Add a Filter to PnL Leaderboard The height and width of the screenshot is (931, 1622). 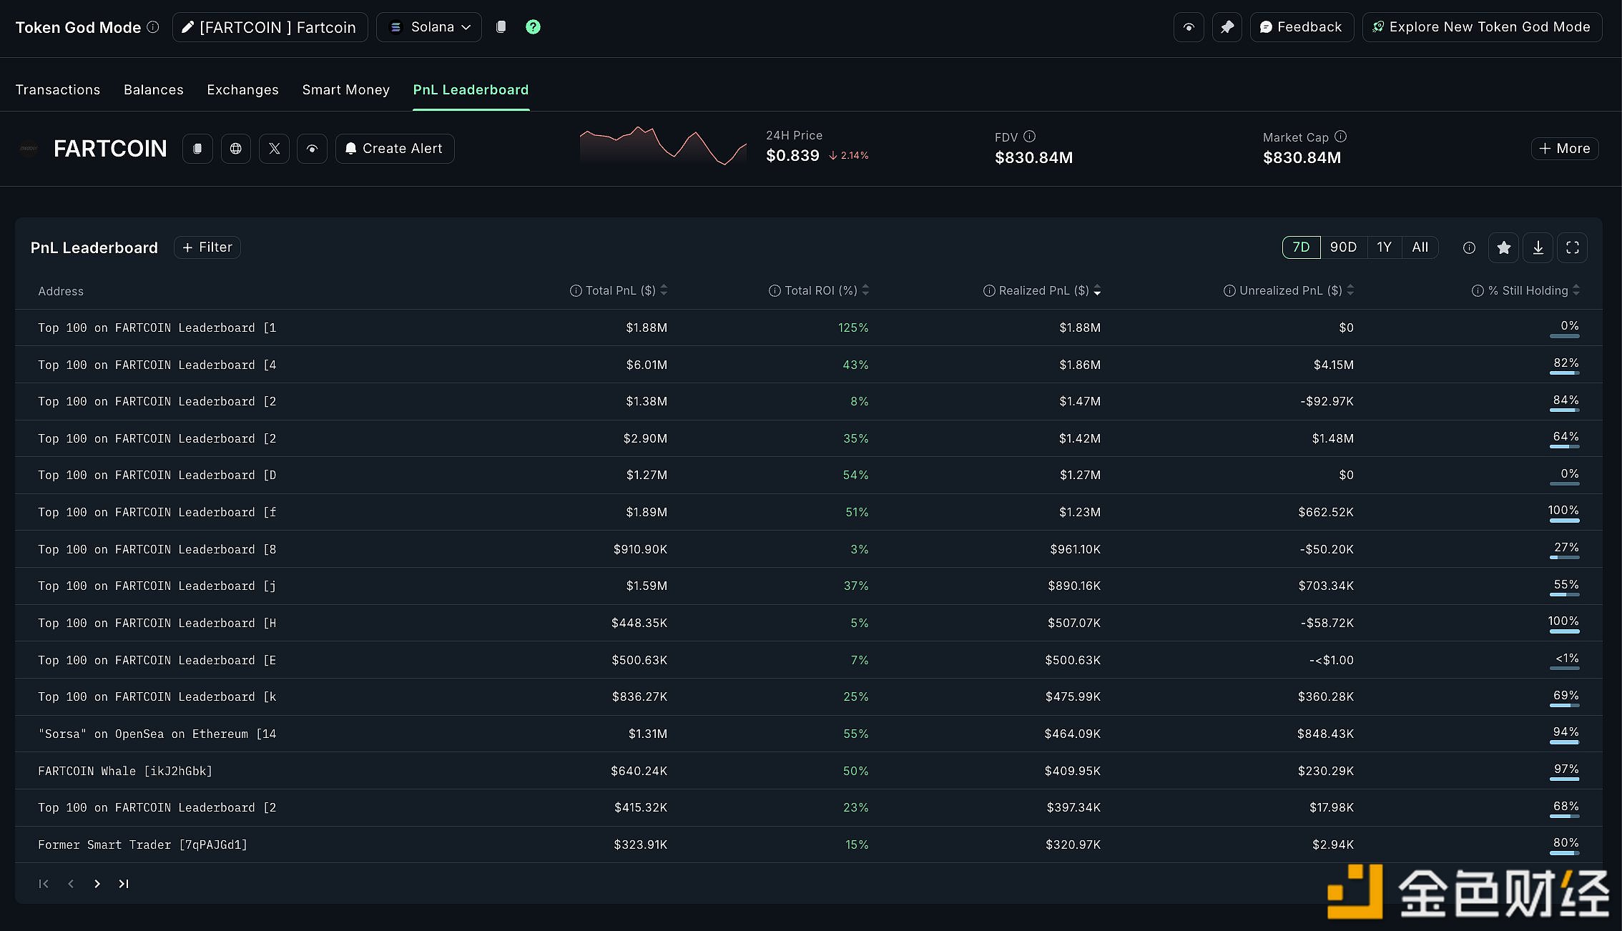click(207, 247)
